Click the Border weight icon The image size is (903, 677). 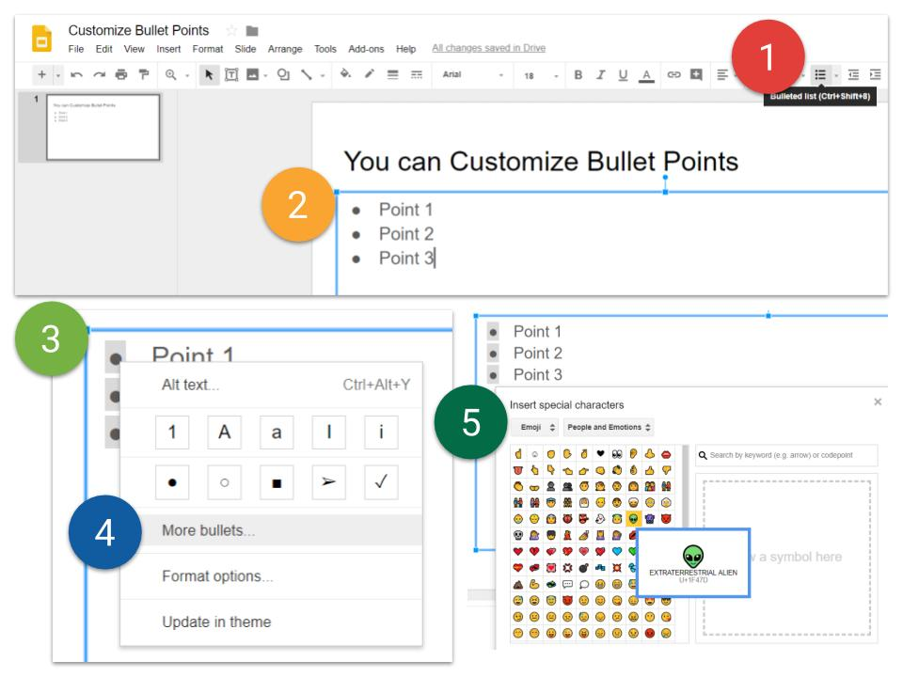coord(393,74)
